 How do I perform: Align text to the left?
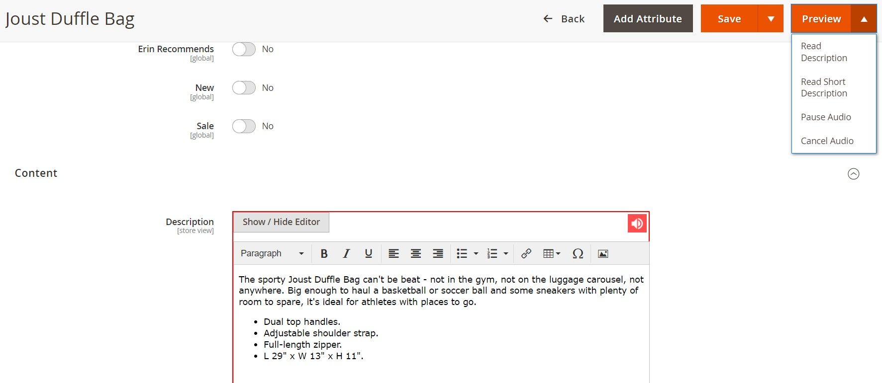(x=393, y=253)
